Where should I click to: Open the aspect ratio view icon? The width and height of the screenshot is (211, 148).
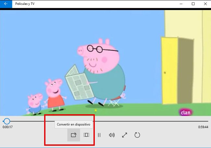pos(86,135)
